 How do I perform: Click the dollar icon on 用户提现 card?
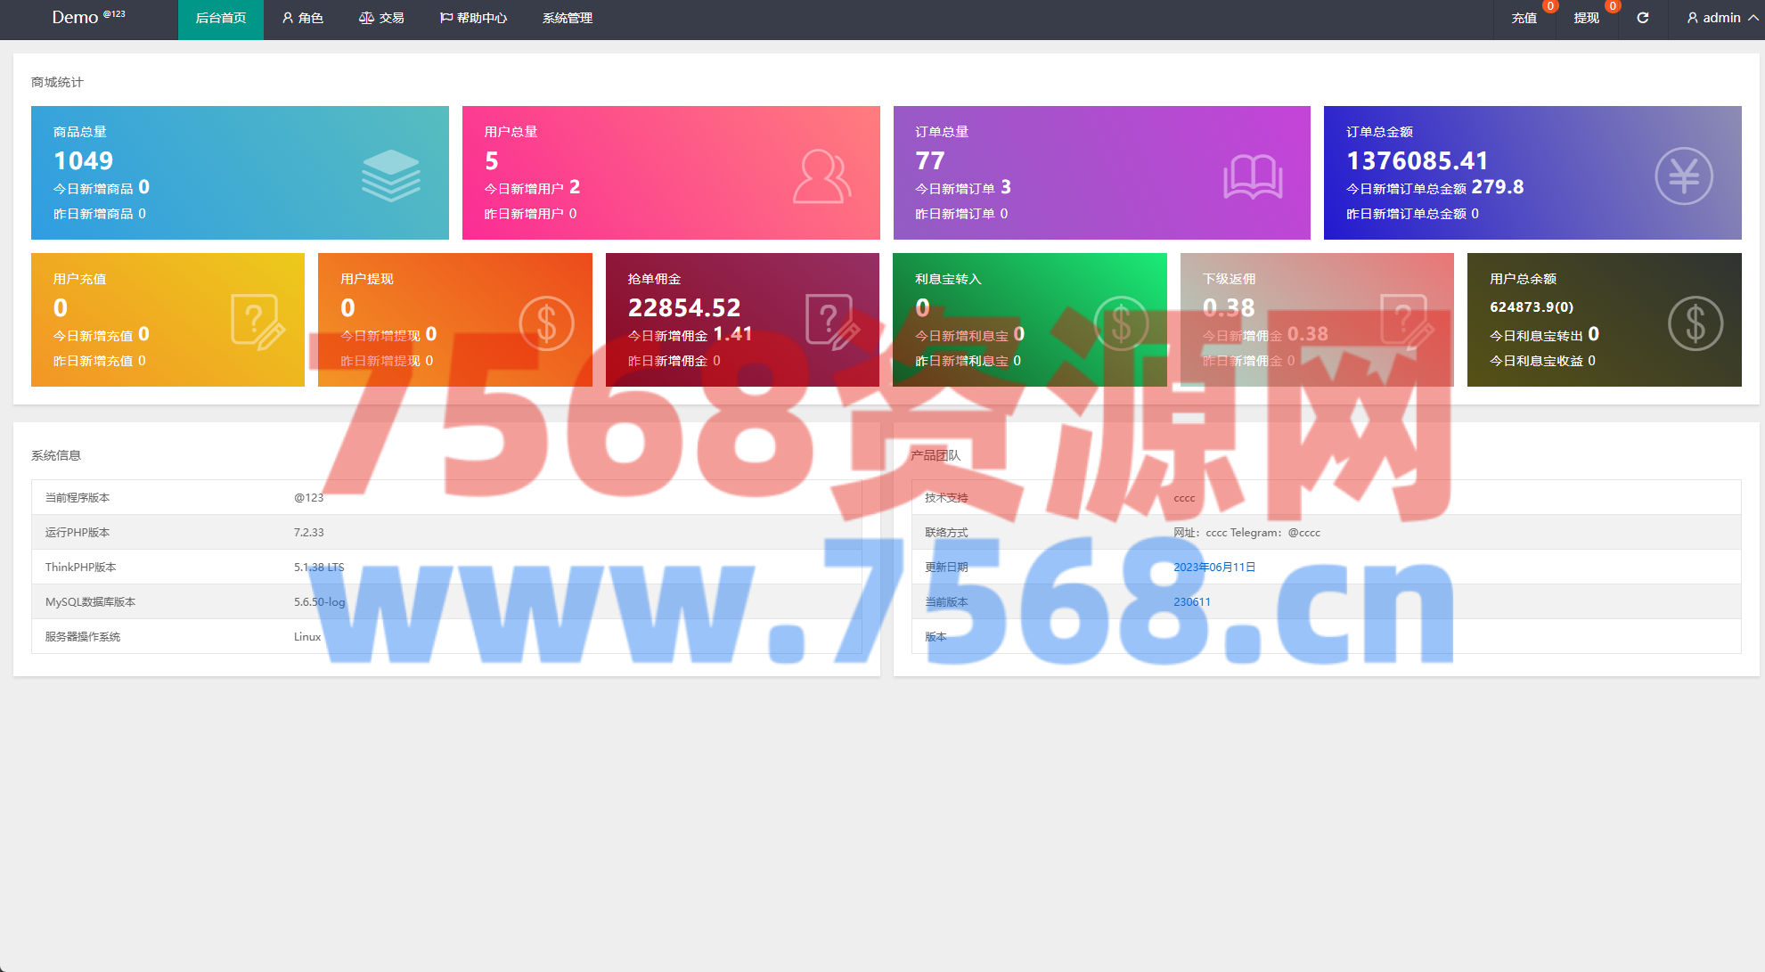(546, 323)
